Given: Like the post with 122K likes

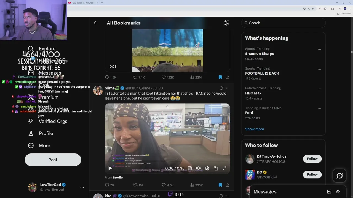Looking at the screenshot, I should pyautogui.click(x=168, y=78).
